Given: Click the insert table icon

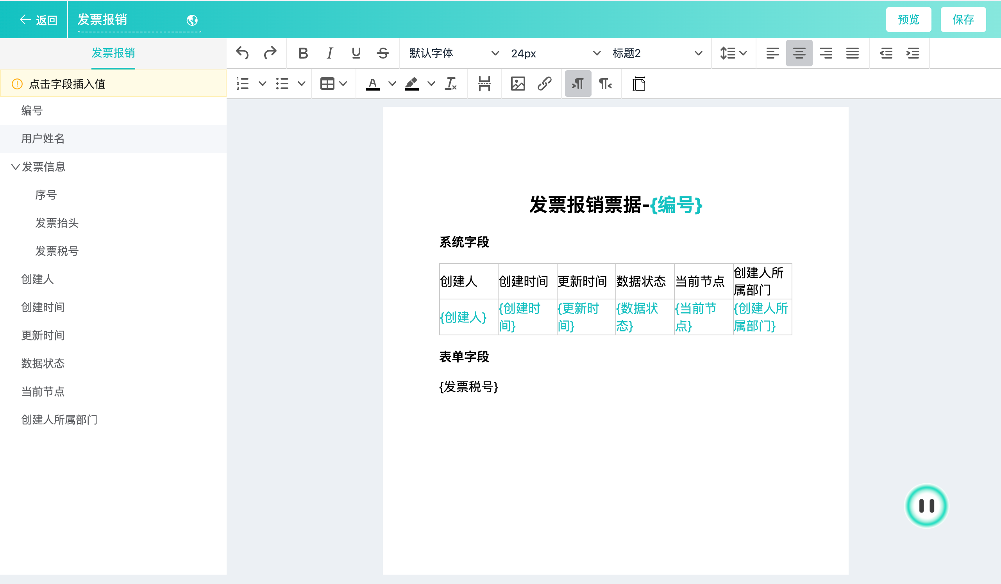Looking at the screenshot, I should pos(327,84).
